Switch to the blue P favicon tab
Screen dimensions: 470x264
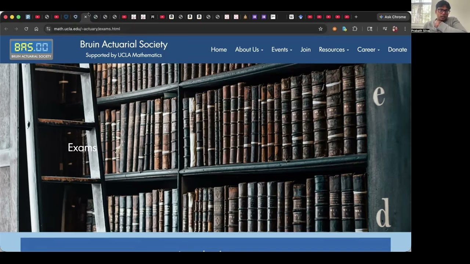(x=28, y=17)
